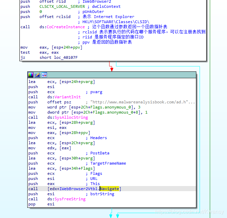The height and width of the screenshot is (218, 227).
Task: Click the SysFreeString function name
Action: pyautogui.click(x=70, y=199)
